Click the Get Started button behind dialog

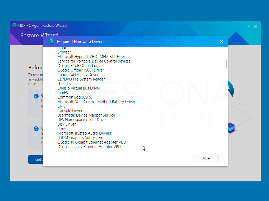[35, 159]
